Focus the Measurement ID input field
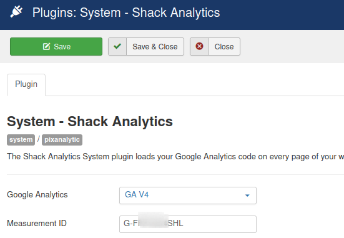The image size is (344, 238). point(188,224)
